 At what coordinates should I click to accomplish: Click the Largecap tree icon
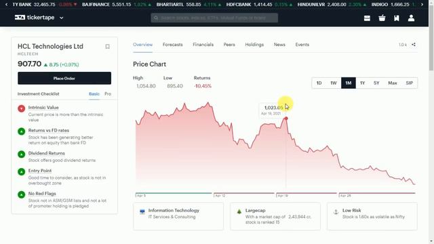(239, 211)
